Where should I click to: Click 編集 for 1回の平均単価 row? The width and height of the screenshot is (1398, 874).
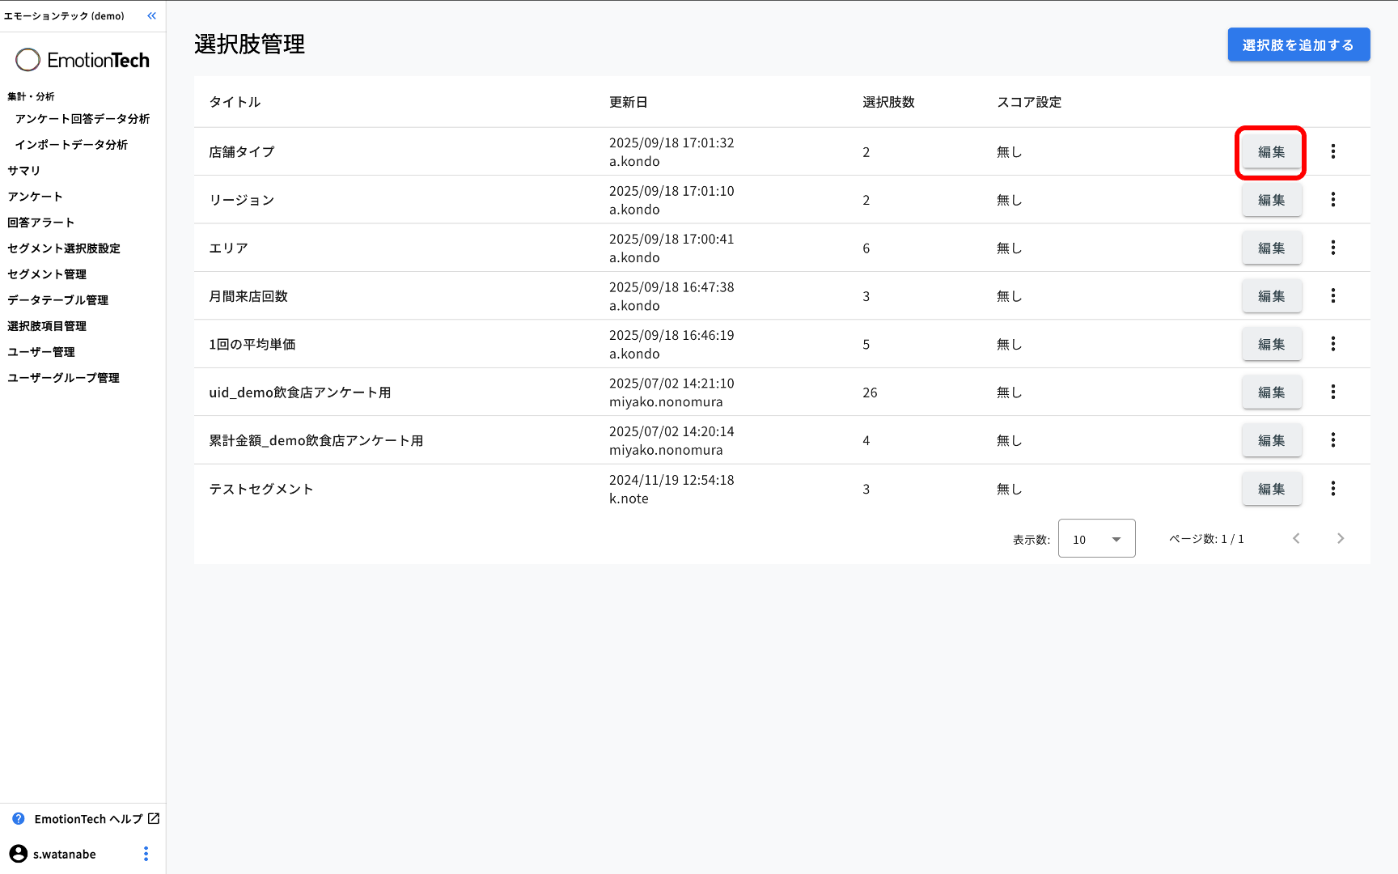tap(1271, 345)
